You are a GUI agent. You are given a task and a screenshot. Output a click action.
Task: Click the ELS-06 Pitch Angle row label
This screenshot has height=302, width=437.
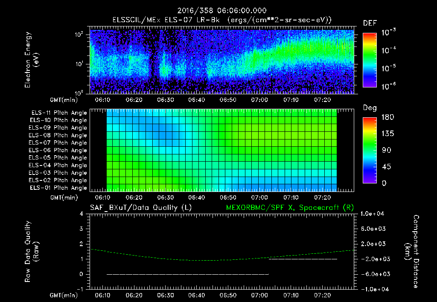pyautogui.click(x=58, y=151)
